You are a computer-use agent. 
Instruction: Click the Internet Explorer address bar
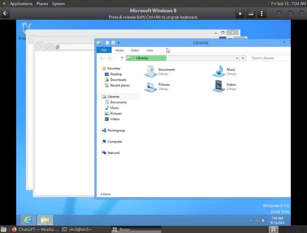(x=75, y=47)
